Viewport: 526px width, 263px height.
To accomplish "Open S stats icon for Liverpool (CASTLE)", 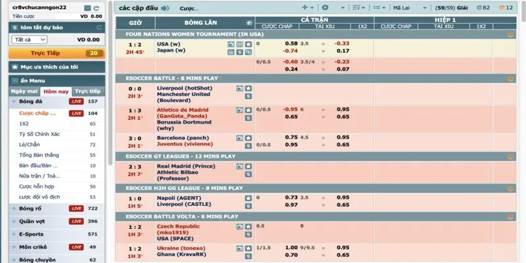I will pos(249,206).
